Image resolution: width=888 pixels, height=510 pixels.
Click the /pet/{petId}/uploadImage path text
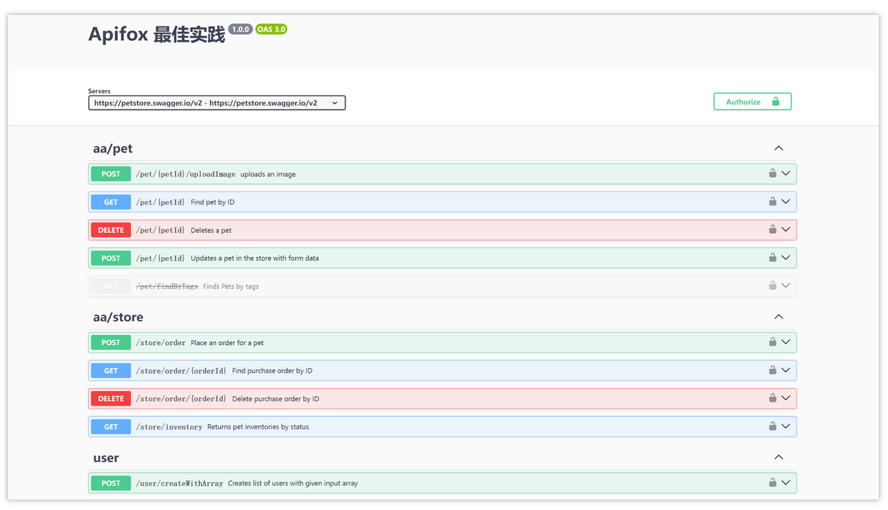pyautogui.click(x=186, y=174)
